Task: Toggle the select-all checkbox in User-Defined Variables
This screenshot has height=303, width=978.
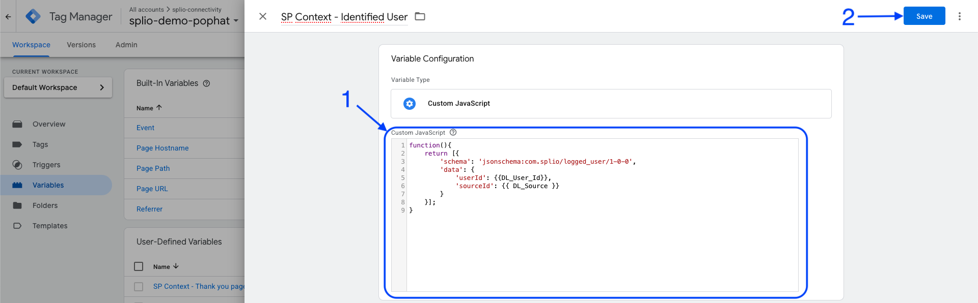Action: pyautogui.click(x=139, y=266)
